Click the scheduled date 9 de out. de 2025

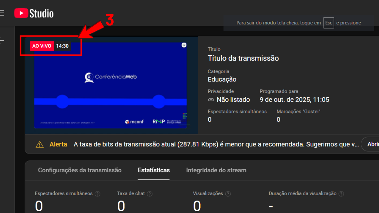pyautogui.click(x=294, y=99)
